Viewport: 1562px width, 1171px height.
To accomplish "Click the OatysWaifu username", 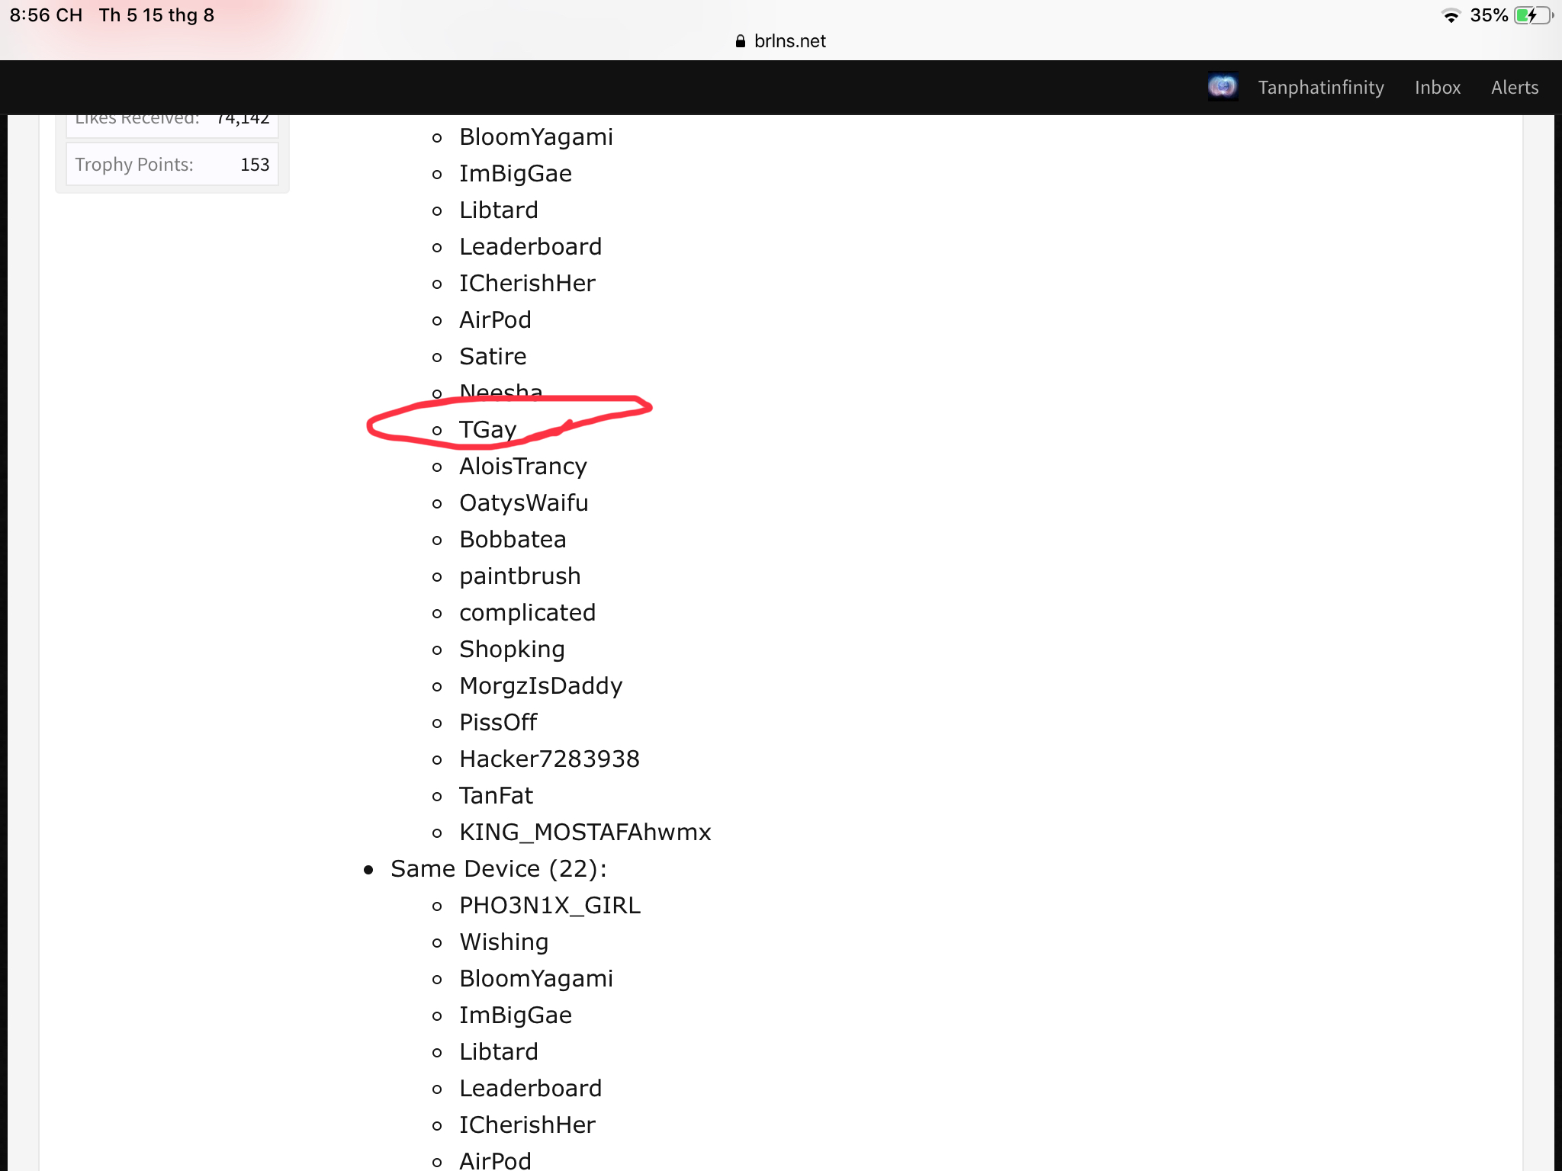I will [524, 503].
